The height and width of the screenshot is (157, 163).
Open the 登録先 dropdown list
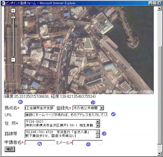[102, 108]
